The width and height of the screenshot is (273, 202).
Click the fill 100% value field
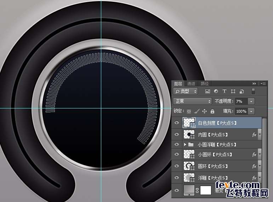(241, 111)
